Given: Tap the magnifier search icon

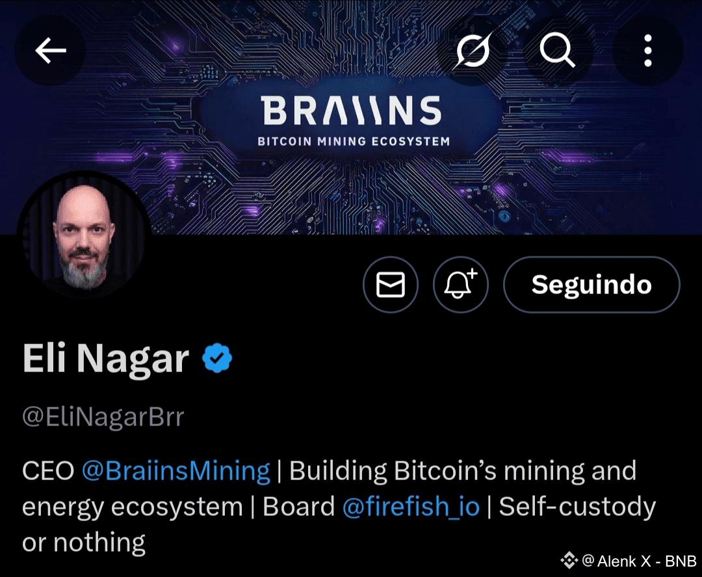Looking at the screenshot, I should tap(558, 50).
